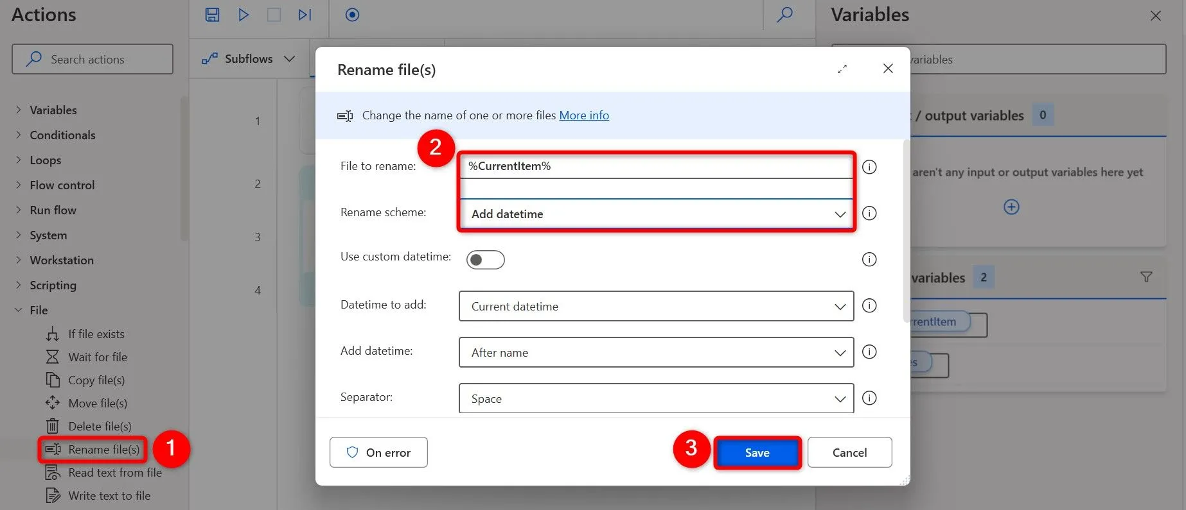
Task: Click the magnifier search icon in toolbar
Action: tap(784, 15)
